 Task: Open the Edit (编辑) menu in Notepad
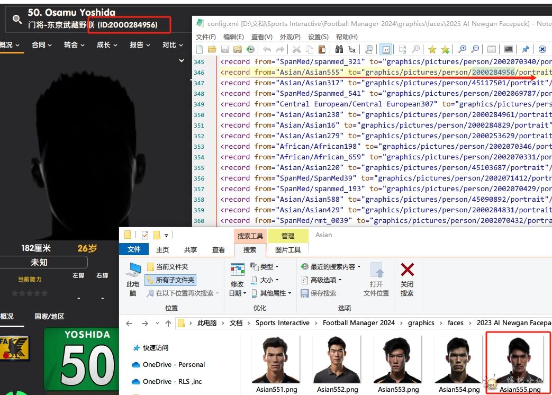pyautogui.click(x=233, y=37)
